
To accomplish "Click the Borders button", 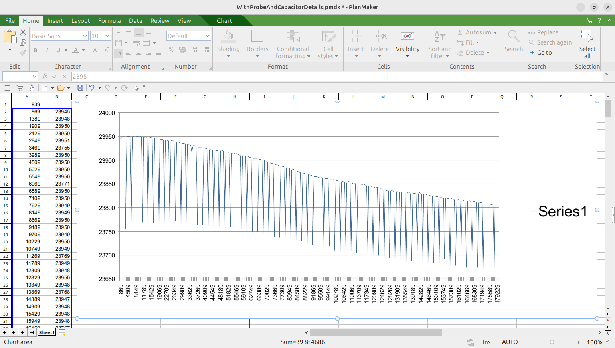I will pos(257,44).
